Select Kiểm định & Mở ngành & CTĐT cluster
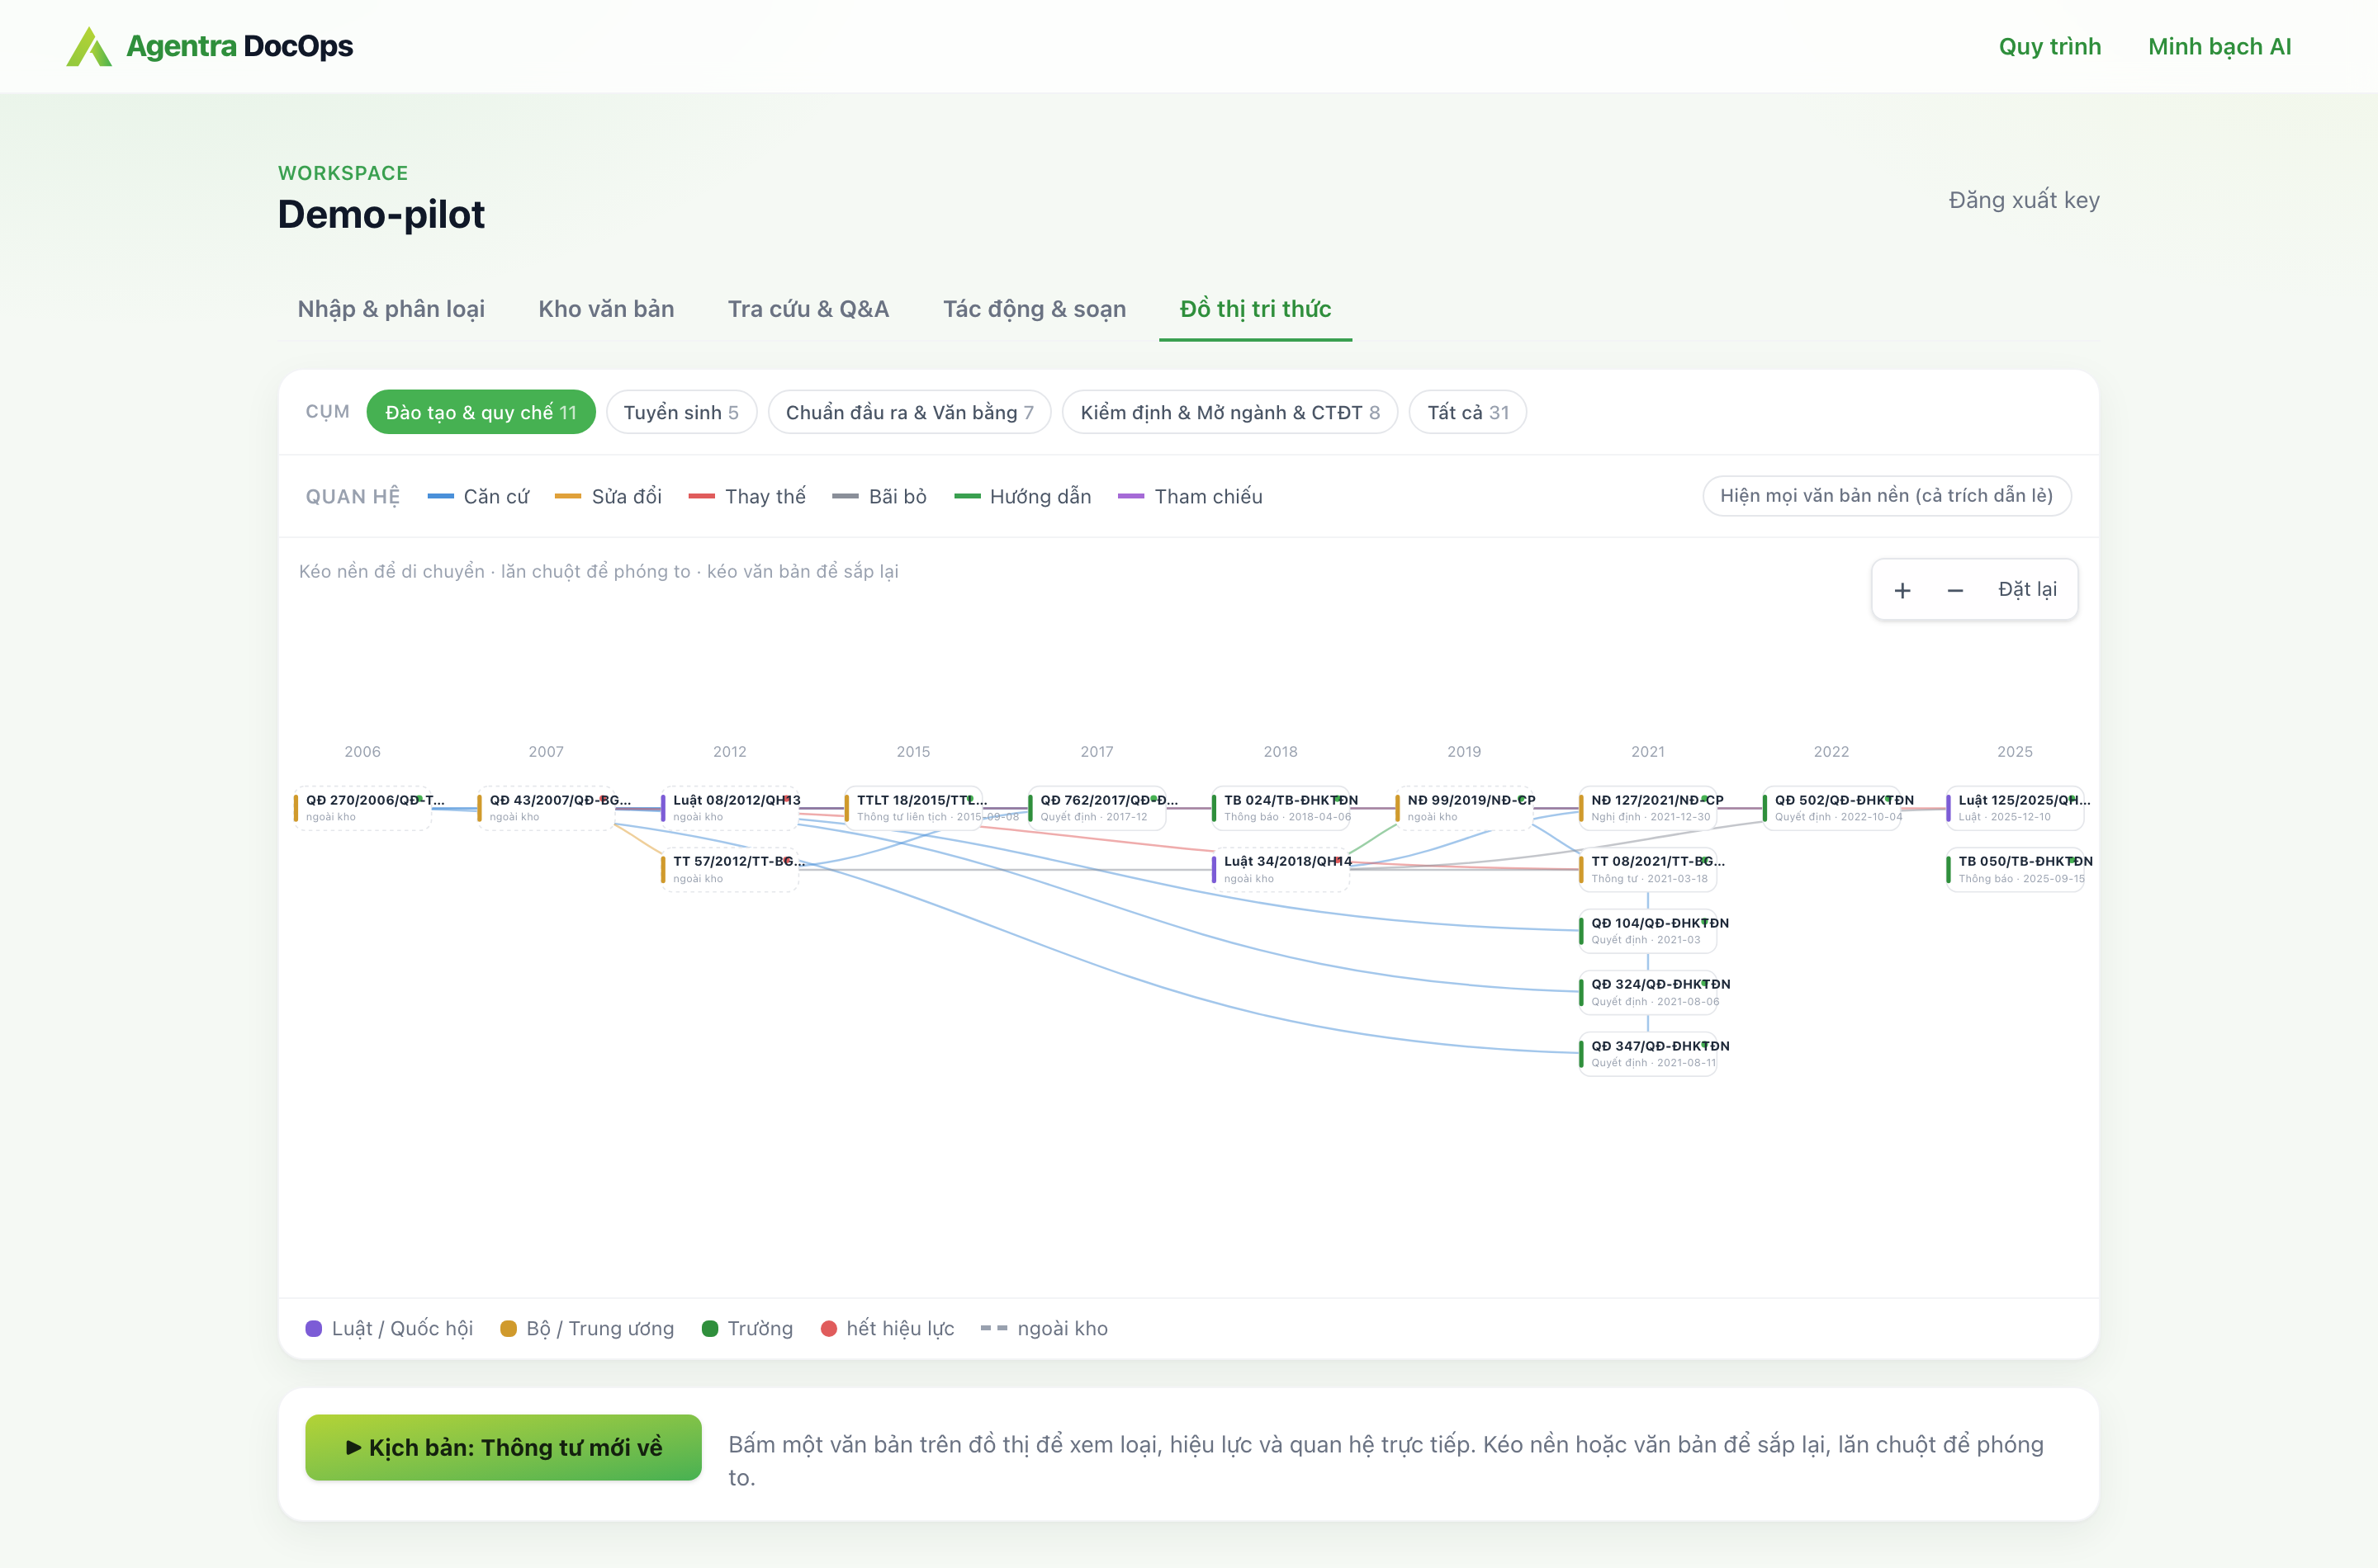 coord(1229,412)
